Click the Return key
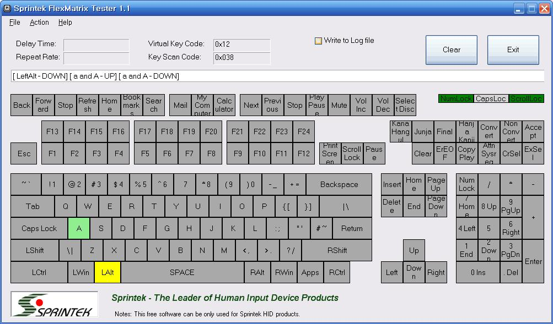The height and width of the screenshot is (324, 553). [x=352, y=228]
